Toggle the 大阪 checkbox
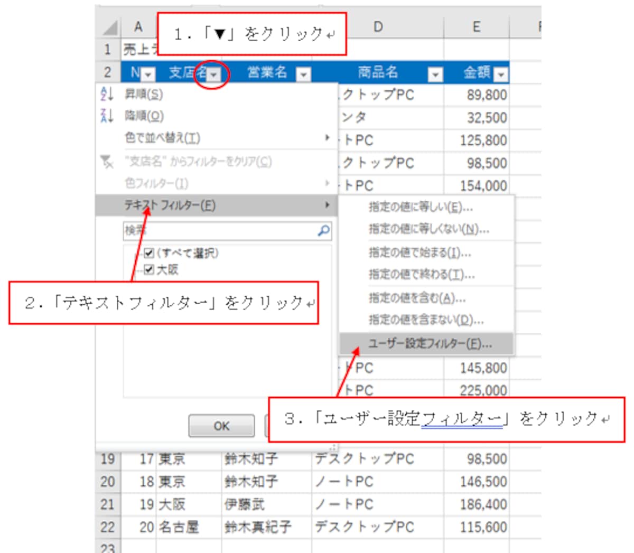This screenshot has height=553, width=634. pos(149,270)
